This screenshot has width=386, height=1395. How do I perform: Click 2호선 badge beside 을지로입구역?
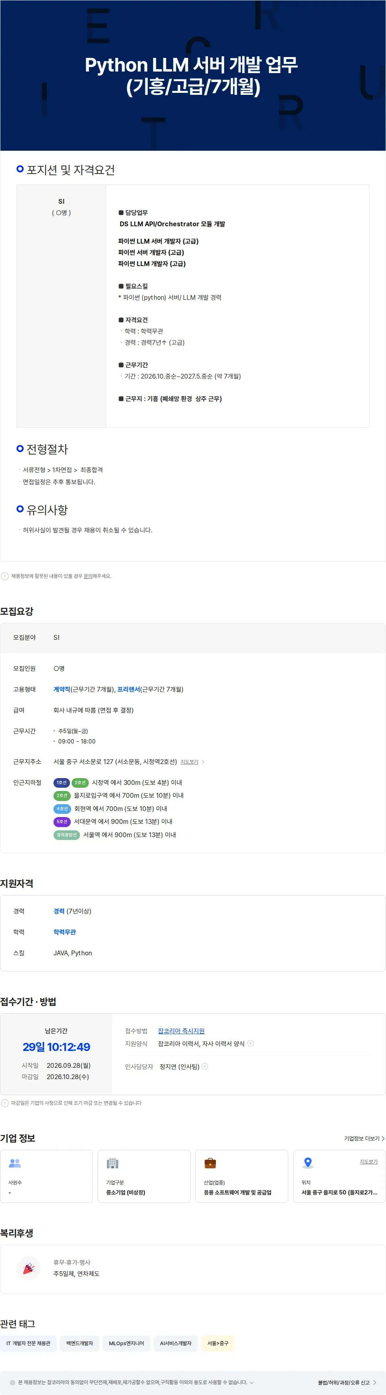click(62, 795)
